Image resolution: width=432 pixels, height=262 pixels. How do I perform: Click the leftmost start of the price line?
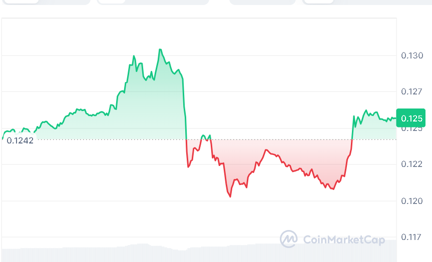[x=3, y=138]
